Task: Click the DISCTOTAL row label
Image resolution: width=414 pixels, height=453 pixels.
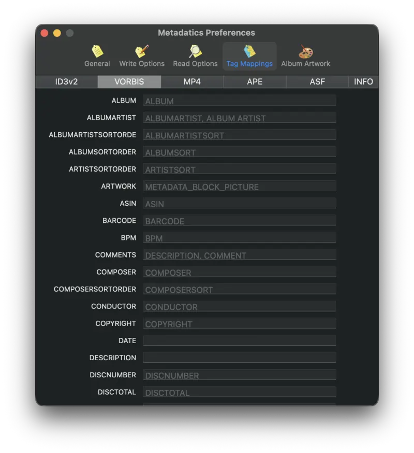Action: [x=117, y=392]
